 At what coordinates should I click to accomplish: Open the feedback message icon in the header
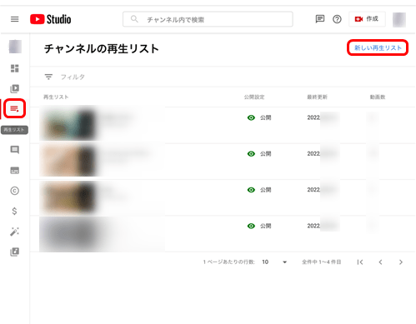pos(320,19)
